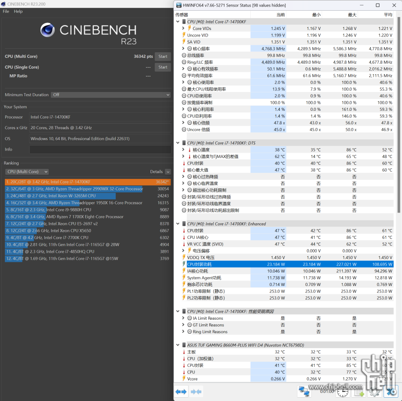
Task: Click the Cinebench R23.200 title bar icon
Action: (x=3, y=4)
